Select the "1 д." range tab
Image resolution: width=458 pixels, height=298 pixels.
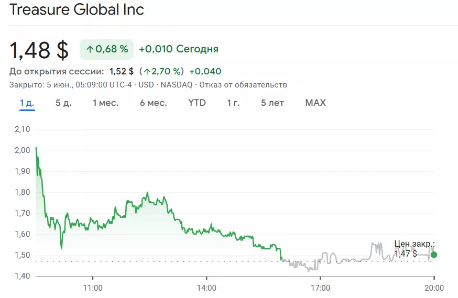(27, 103)
